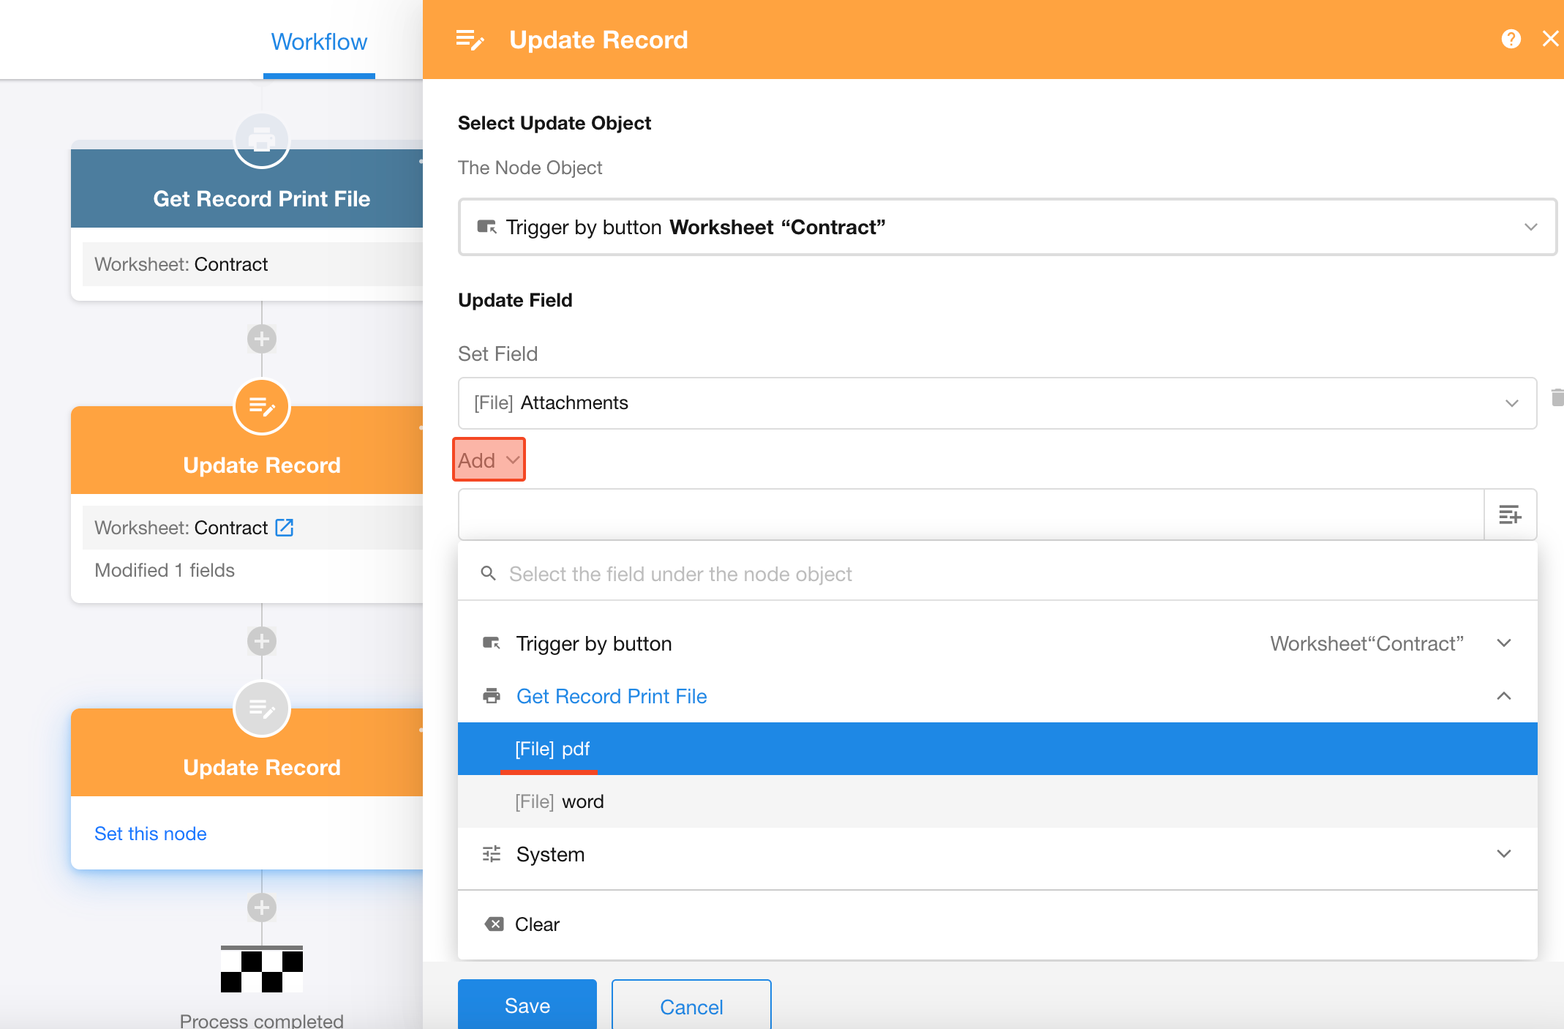The height and width of the screenshot is (1029, 1564).
Task: Click the orange Update Record node edit icon
Action: click(x=262, y=406)
